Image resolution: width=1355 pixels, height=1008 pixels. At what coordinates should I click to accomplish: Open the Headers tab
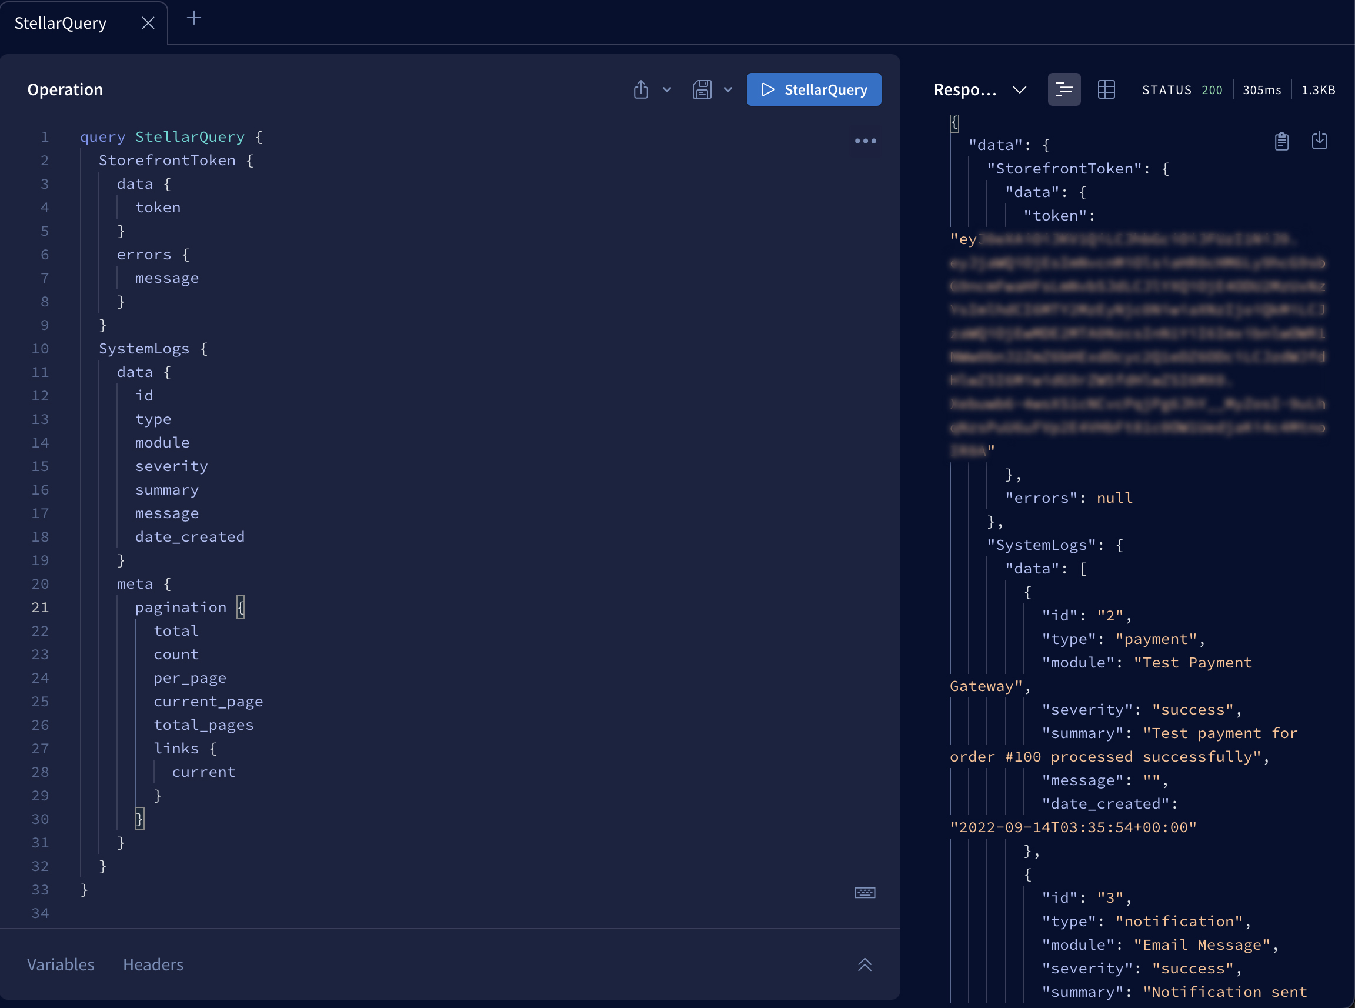tap(153, 964)
